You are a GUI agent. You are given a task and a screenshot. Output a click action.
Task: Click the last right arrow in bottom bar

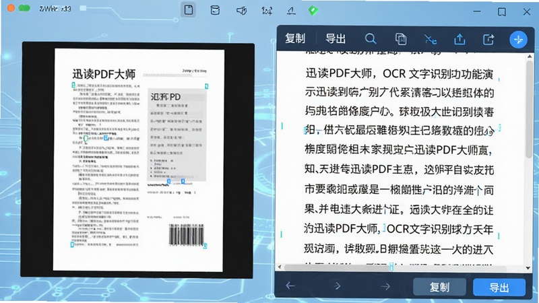[385, 286]
